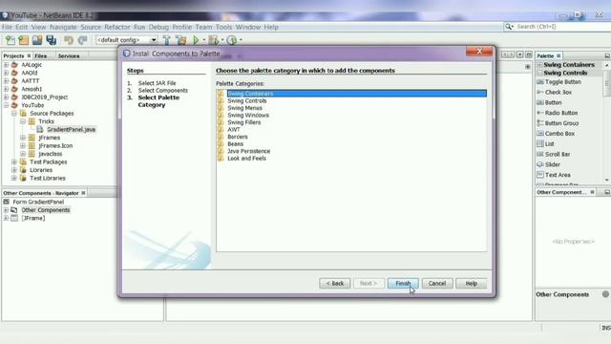Expand Other Components in Navigator
This screenshot has height=344, width=611.
click(6, 210)
